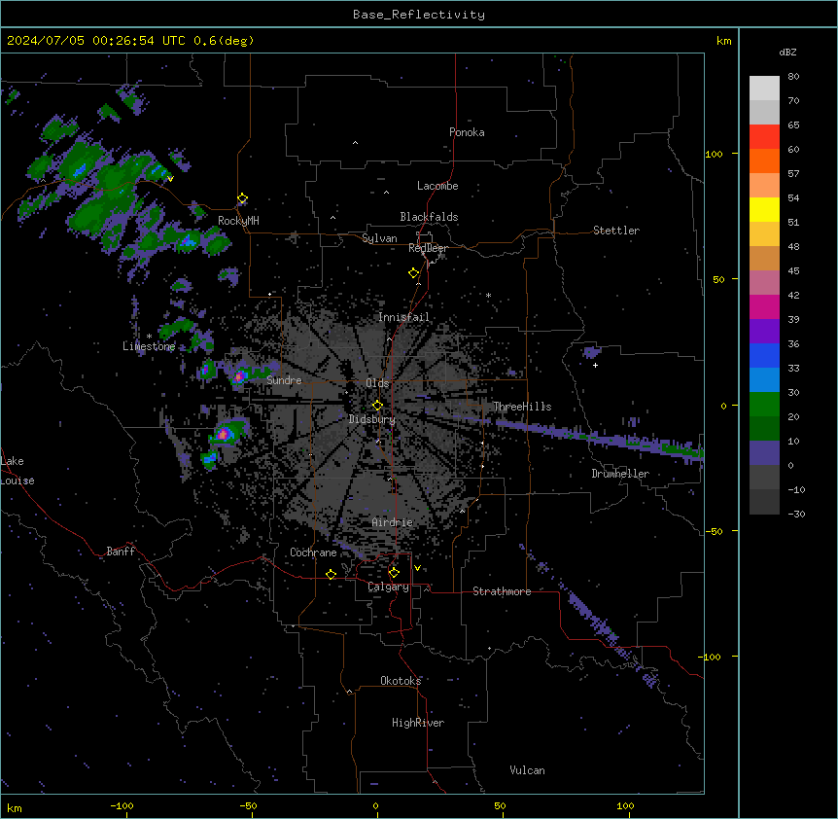This screenshot has height=819, width=838.
Task: Click the Sundre label
Action: (x=284, y=380)
